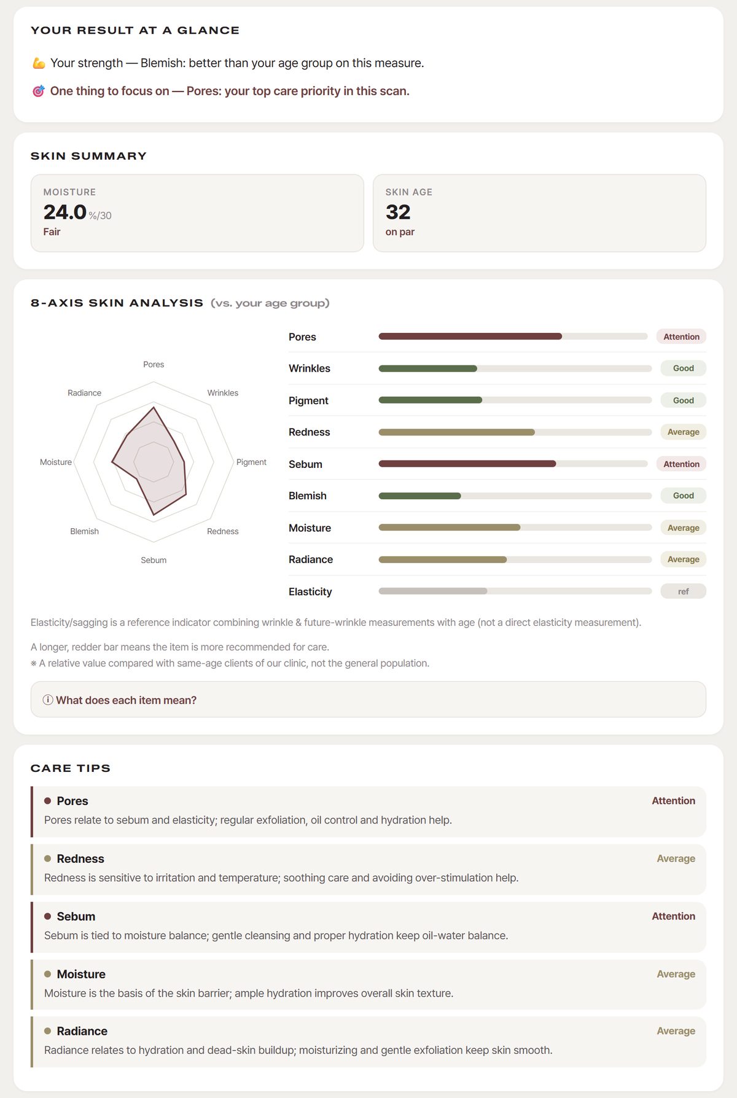Screen dimensions: 737x1098
Task: Click the flexed arm strength emoji icon
Action: pyautogui.click(x=39, y=63)
